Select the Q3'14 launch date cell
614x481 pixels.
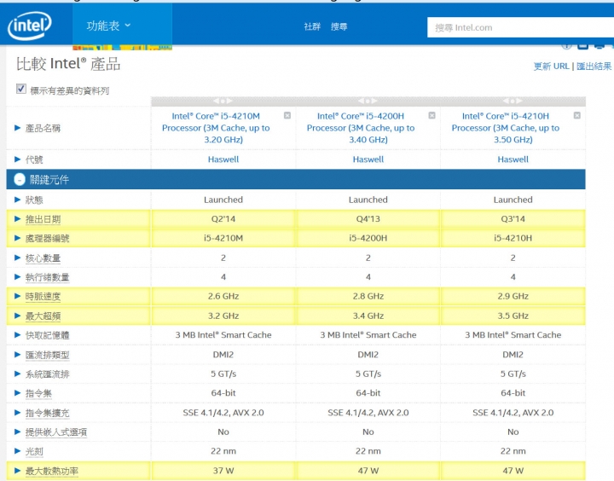pyautogui.click(x=513, y=218)
